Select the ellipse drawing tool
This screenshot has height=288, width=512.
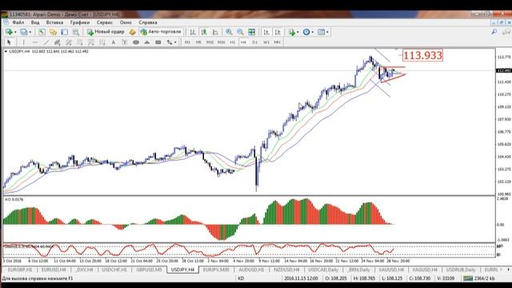pos(136,42)
